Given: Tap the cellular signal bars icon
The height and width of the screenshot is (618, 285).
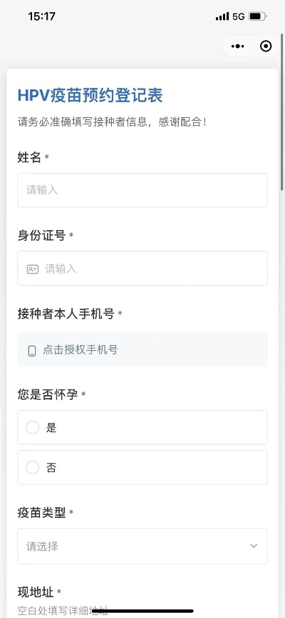Looking at the screenshot, I should [222, 16].
